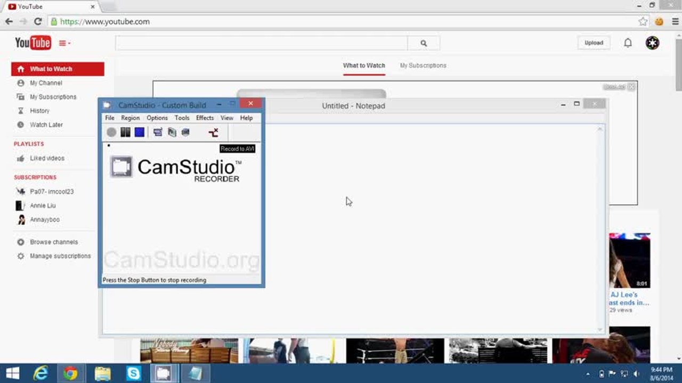Click the SUBSCRIPTIONS section heading

[x=35, y=178]
